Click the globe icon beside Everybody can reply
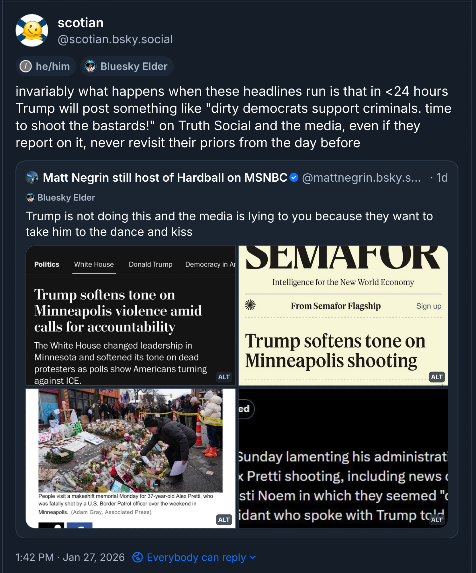This screenshot has height=573, width=476. 138,557
